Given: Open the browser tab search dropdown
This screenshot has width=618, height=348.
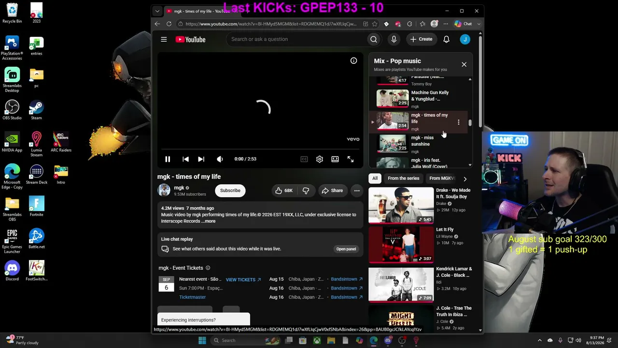Looking at the screenshot, I should click(157, 11).
